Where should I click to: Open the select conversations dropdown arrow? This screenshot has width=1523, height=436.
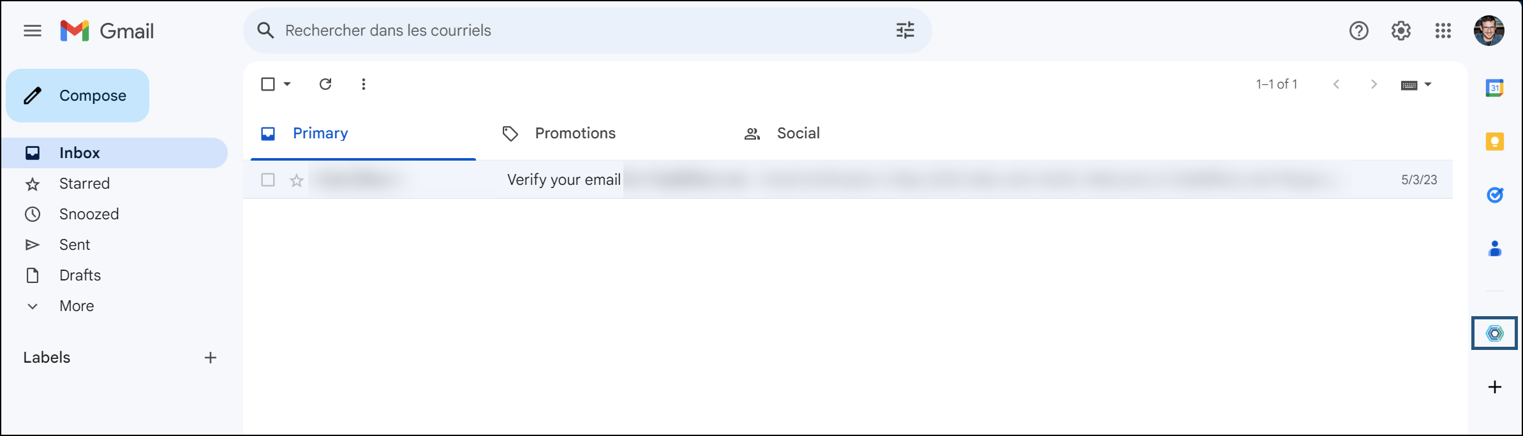pos(287,84)
